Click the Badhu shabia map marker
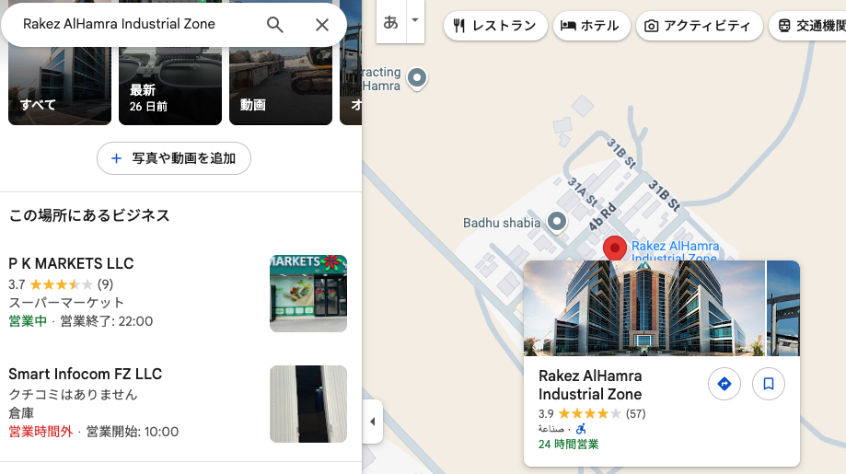 557,221
